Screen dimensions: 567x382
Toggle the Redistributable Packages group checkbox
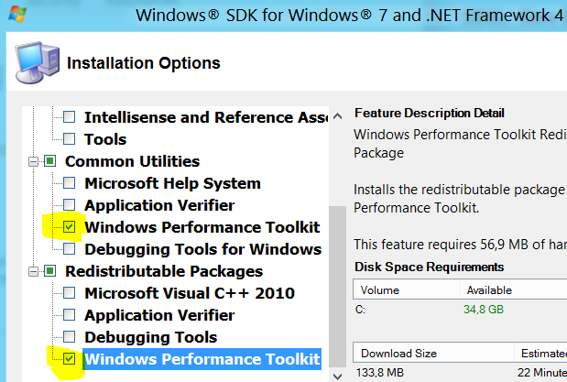(50, 271)
